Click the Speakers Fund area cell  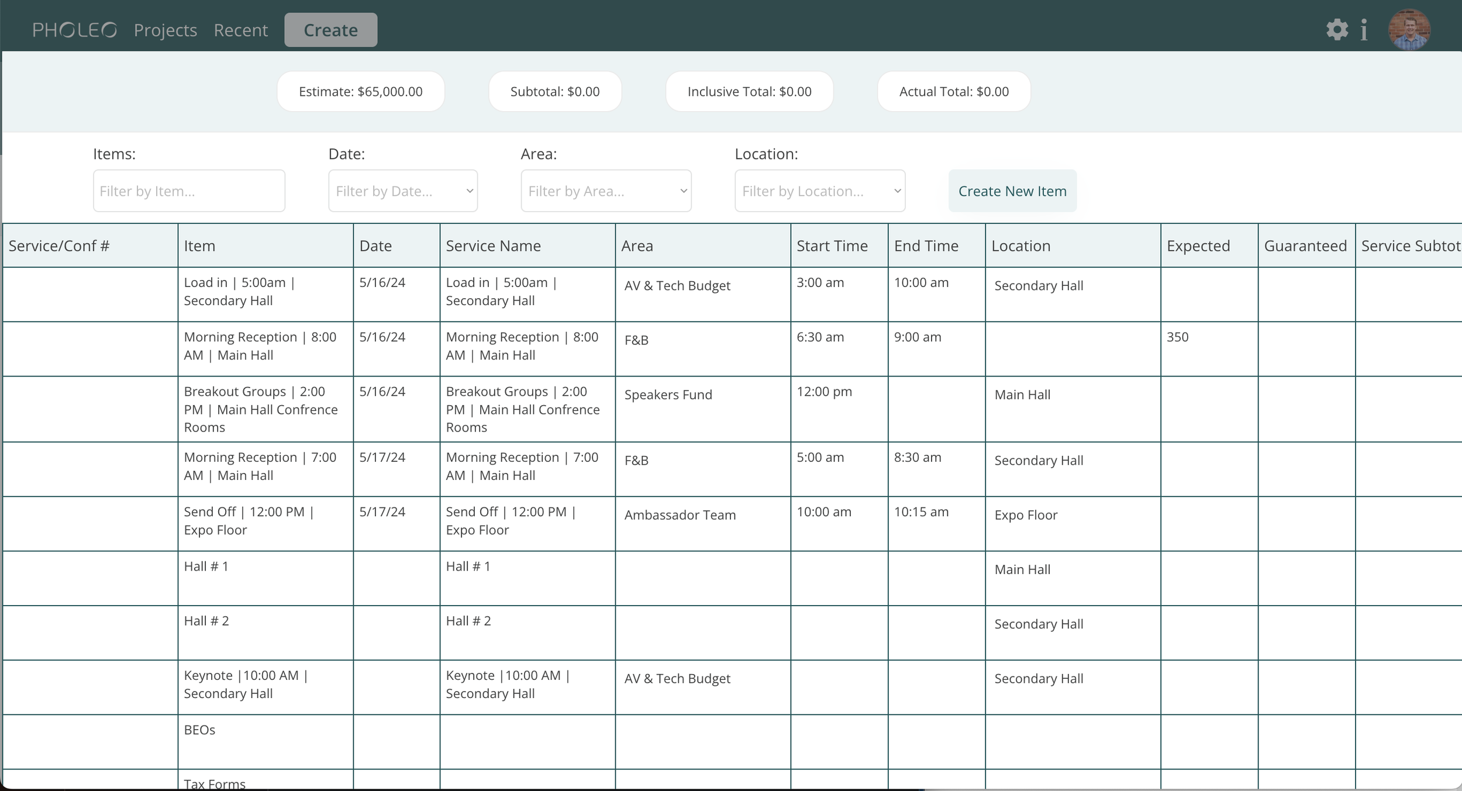point(703,409)
